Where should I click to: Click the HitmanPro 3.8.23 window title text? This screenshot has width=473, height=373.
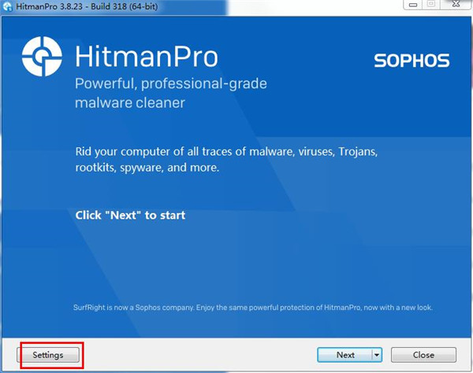(87, 6)
